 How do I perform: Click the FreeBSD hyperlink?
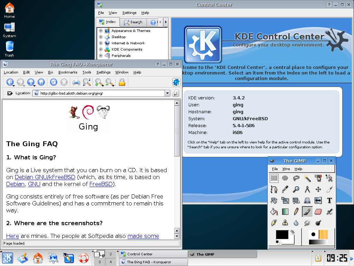[x=101, y=184]
